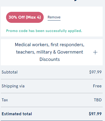The height and width of the screenshot is (121, 105).
Task: Click the word successfully in green message
Action: click(56, 31)
